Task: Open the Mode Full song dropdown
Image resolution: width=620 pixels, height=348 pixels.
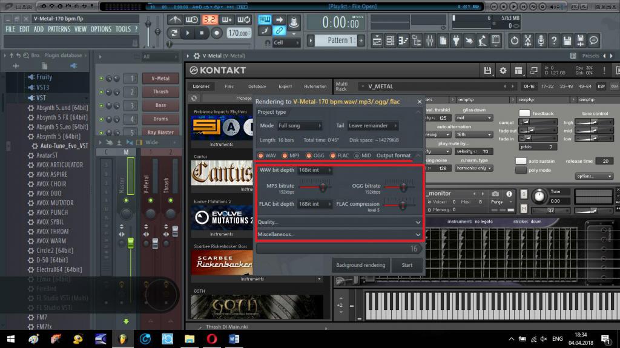Action: pyautogui.click(x=300, y=126)
